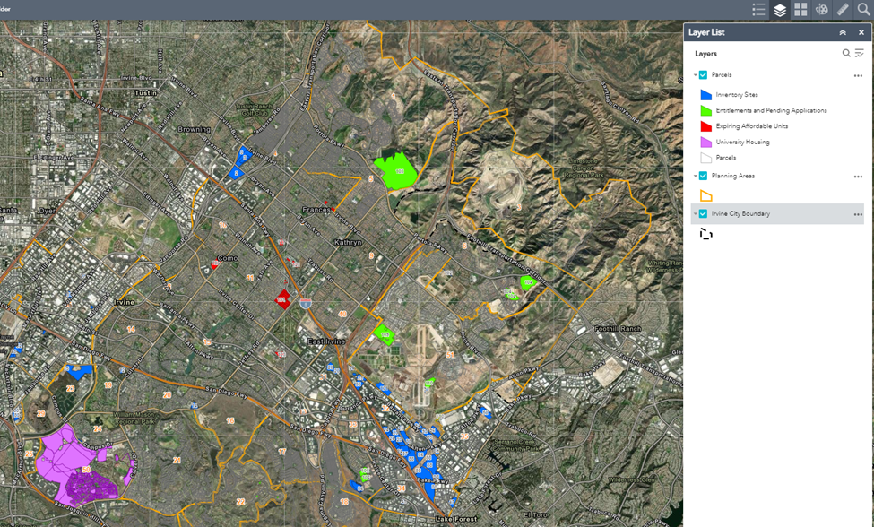
Task: Click the blue parcel along Irvine Blvd
Action: tap(241, 156)
